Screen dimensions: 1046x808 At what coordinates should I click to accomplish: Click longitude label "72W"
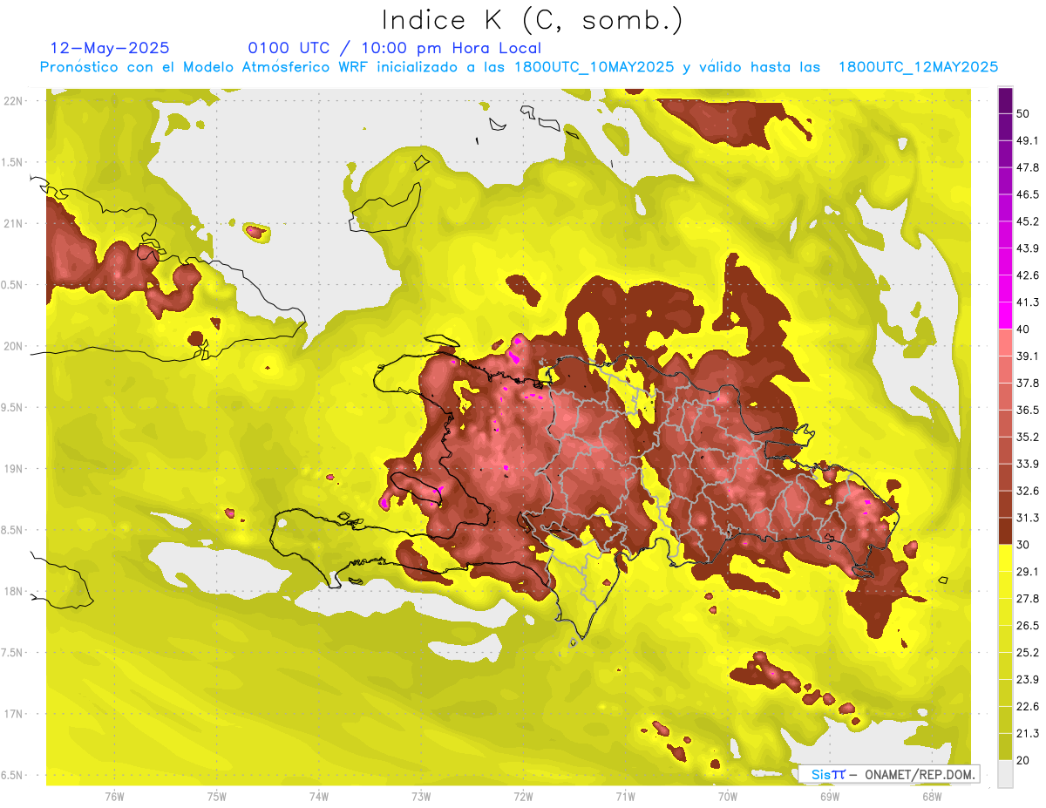523,796
